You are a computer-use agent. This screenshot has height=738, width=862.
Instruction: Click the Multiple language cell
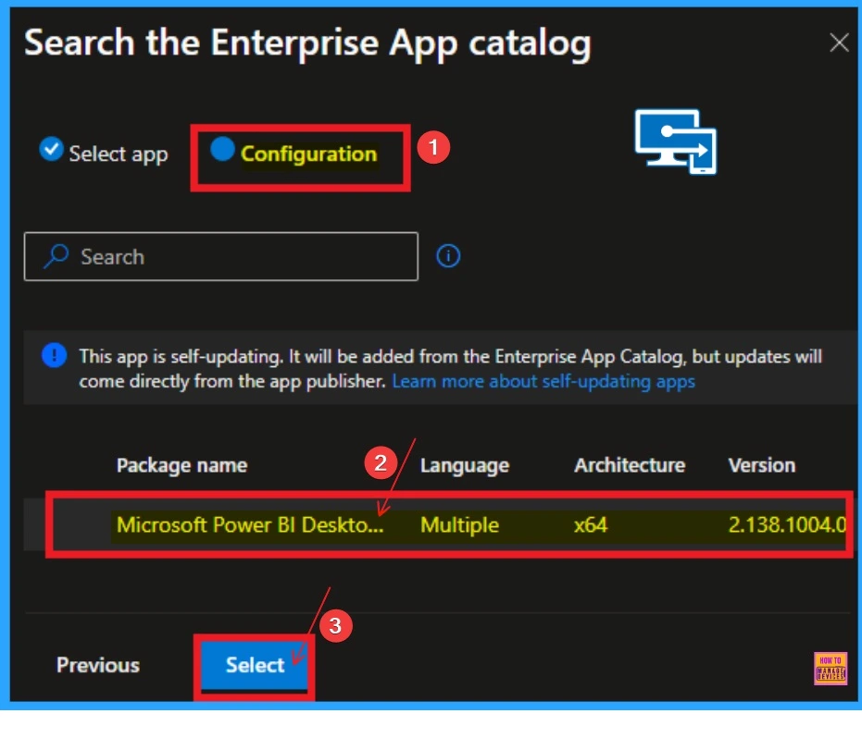pos(459,525)
